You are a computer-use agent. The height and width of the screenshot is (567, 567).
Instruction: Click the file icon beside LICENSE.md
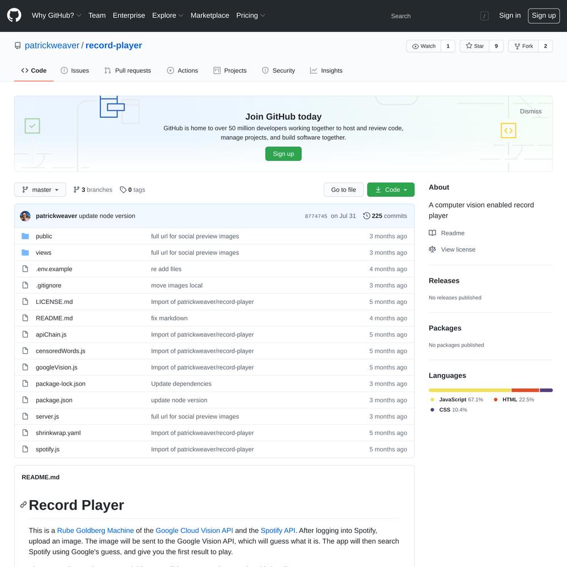pos(25,302)
